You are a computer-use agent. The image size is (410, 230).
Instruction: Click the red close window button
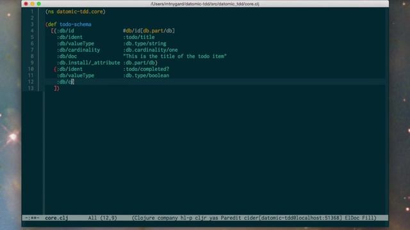click(x=26, y=4)
